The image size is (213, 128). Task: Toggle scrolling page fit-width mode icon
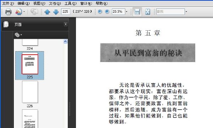point(137,12)
